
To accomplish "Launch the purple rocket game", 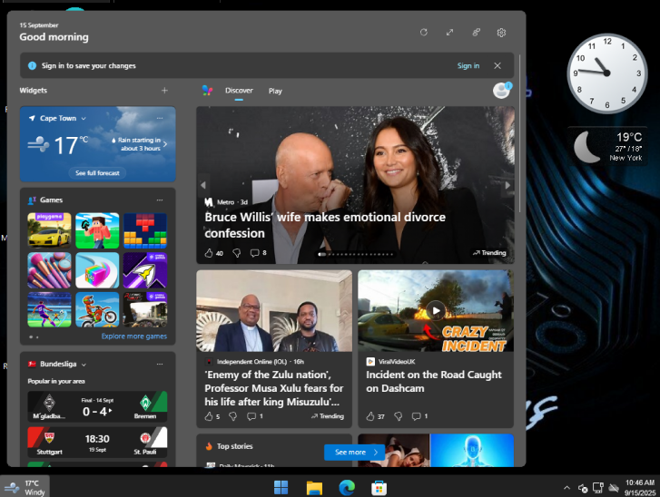I will coord(145,270).
